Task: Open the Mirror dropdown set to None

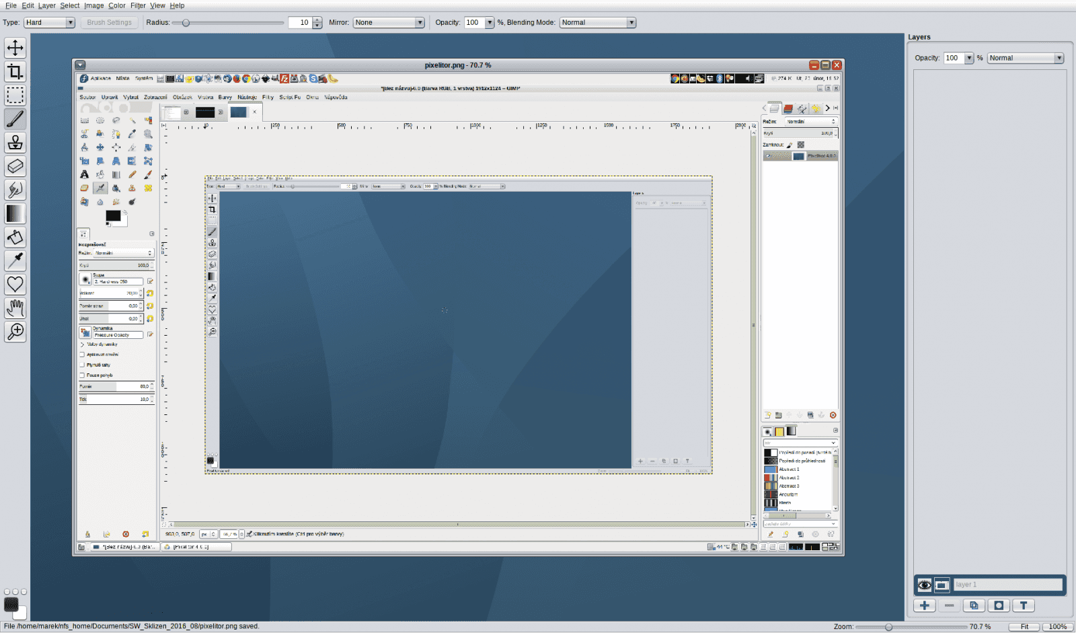Action: (x=389, y=22)
